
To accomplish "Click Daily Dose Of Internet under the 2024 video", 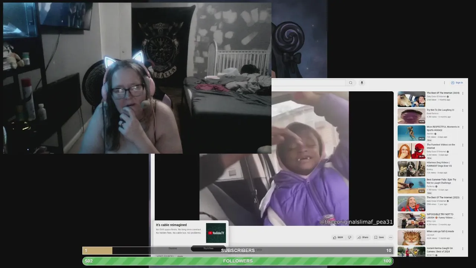I will point(436,96).
